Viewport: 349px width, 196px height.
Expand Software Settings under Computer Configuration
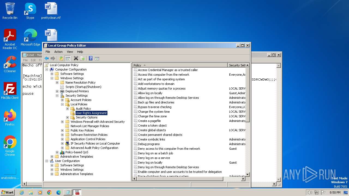[52, 74]
